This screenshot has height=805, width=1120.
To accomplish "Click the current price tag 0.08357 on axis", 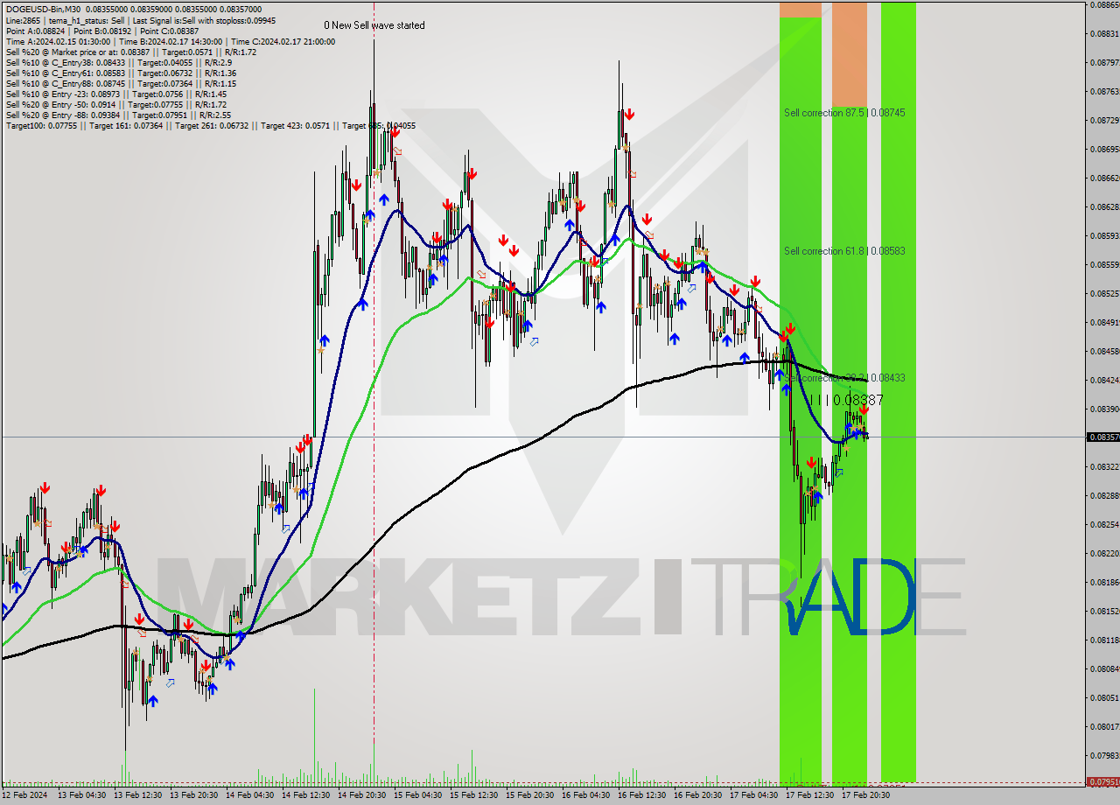I will (1102, 437).
